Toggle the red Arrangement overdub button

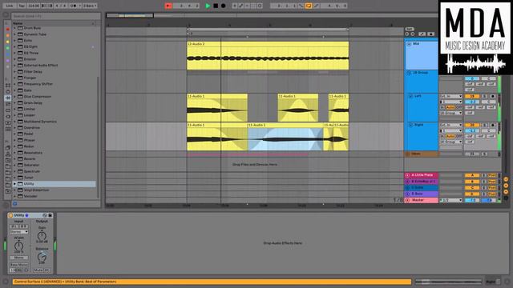[x=168, y=6]
